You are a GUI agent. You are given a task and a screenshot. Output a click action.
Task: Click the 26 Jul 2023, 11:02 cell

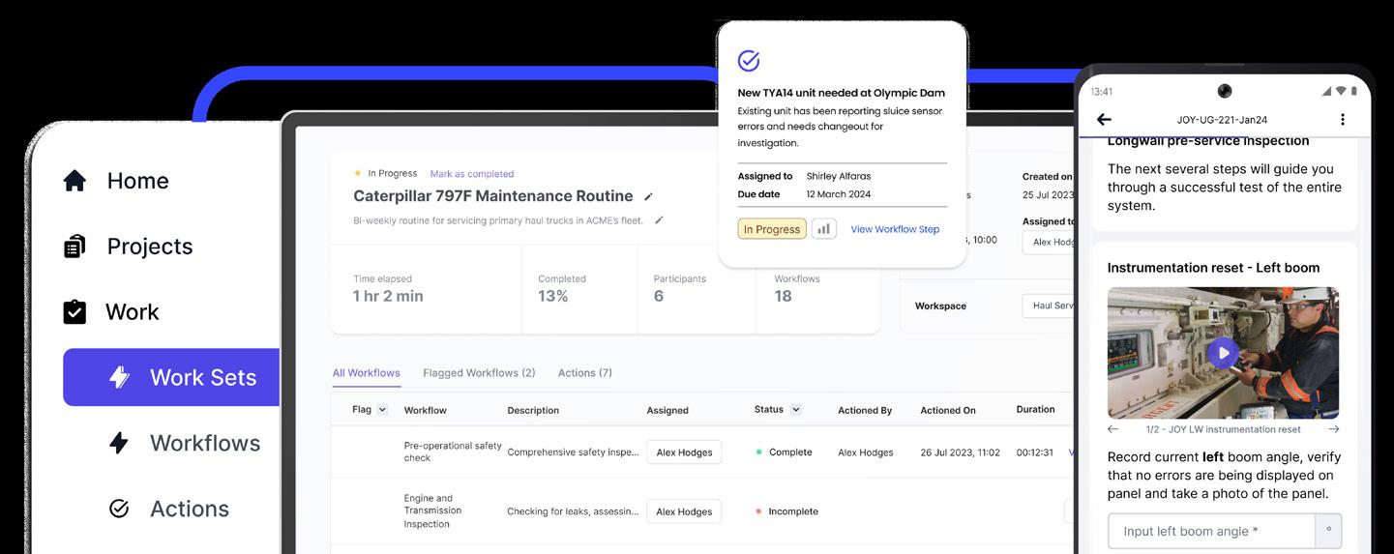[960, 452]
